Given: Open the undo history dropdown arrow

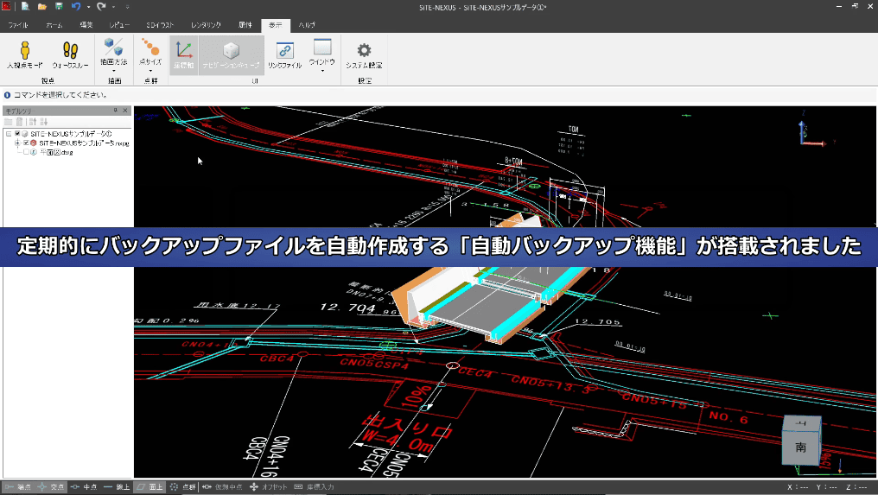Looking at the screenshot, I should [88, 7].
